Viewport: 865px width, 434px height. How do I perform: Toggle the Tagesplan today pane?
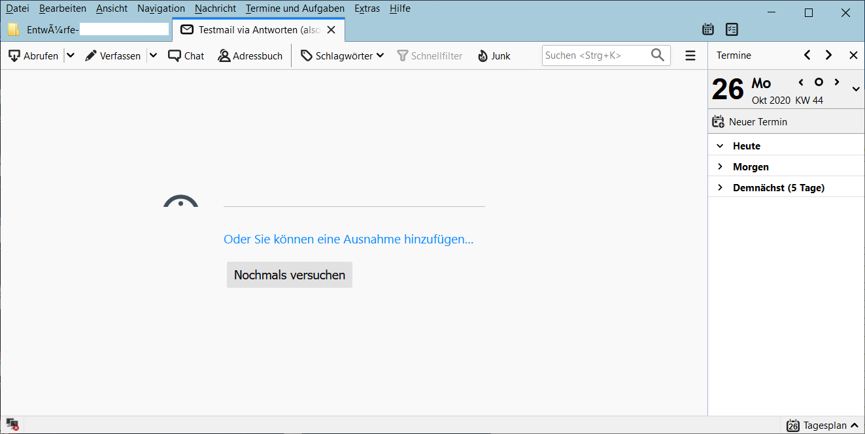(823, 426)
